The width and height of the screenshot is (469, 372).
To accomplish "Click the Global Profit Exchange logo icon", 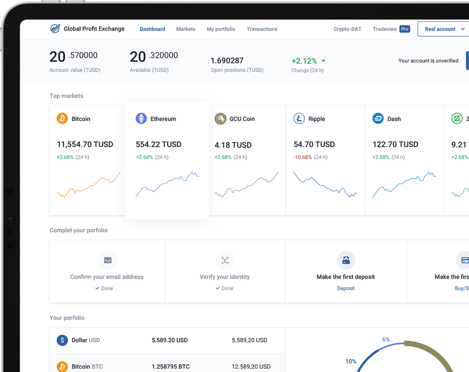I will (55, 29).
